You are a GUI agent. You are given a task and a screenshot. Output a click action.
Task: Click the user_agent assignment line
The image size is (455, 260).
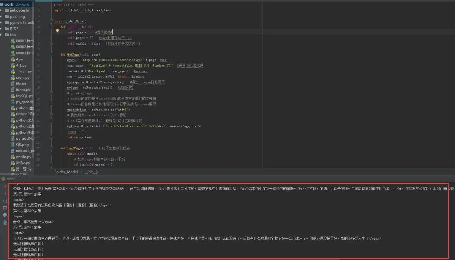135,66
